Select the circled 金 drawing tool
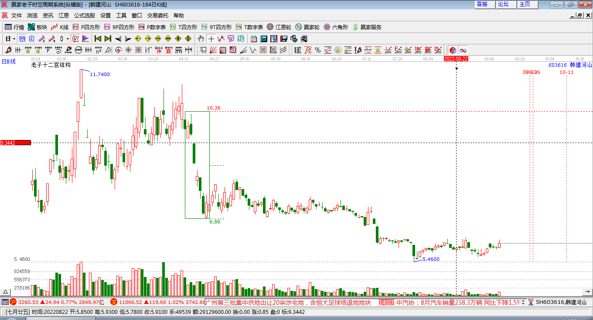593x320 pixels. pos(338,50)
